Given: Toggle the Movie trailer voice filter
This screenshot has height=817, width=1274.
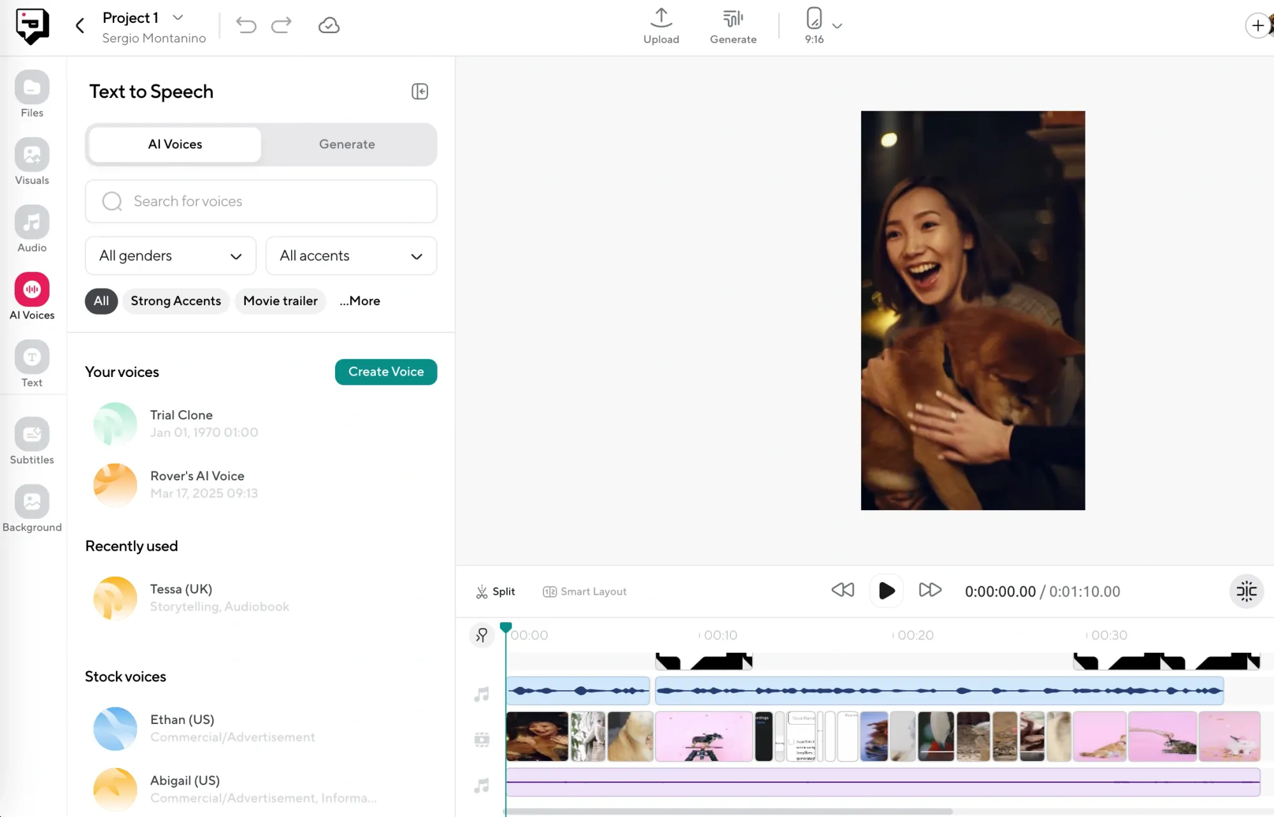Looking at the screenshot, I should click(280, 301).
